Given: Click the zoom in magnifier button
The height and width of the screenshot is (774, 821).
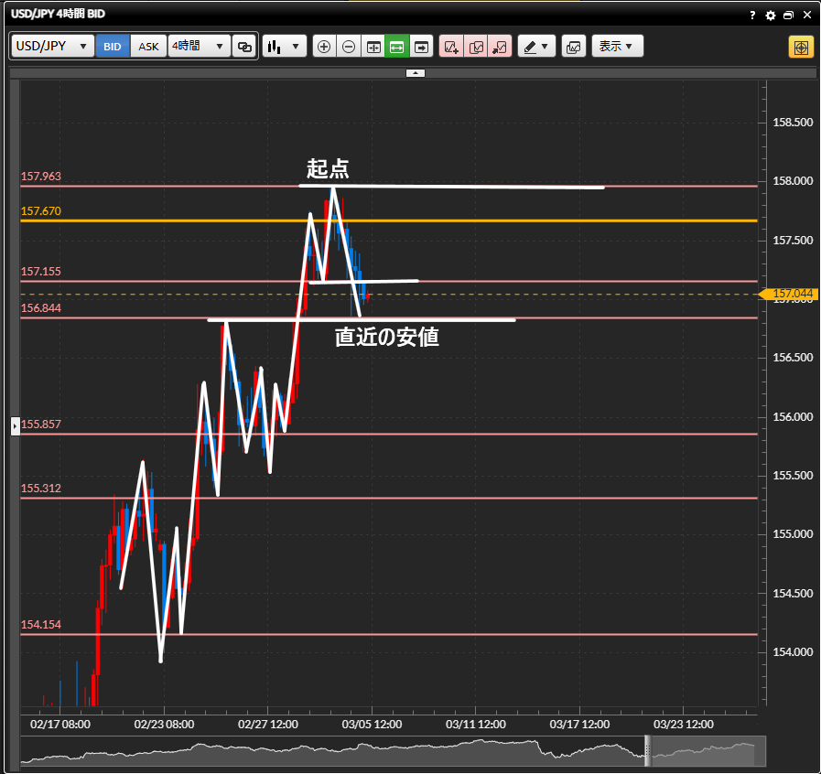Looking at the screenshot, I should pyautogui.click(x=324, y=47).
